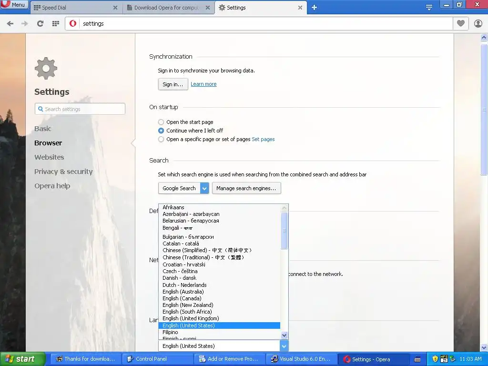Viewport: 488px width, 366px height.
Task: Switch to Download Opera for computers tab
Action: [x=168, y=8]
